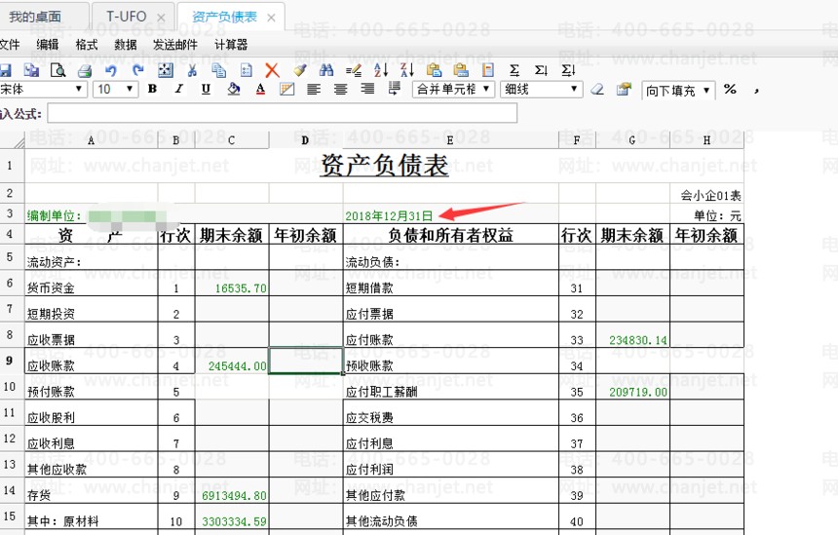Open the 文件 menu
Viewport: 838px width, 535px height.
(9, 45)
